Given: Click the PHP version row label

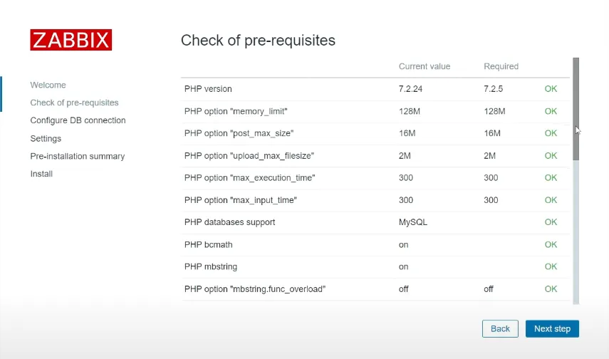Looking at the screenshot, I should pos(208,89).
